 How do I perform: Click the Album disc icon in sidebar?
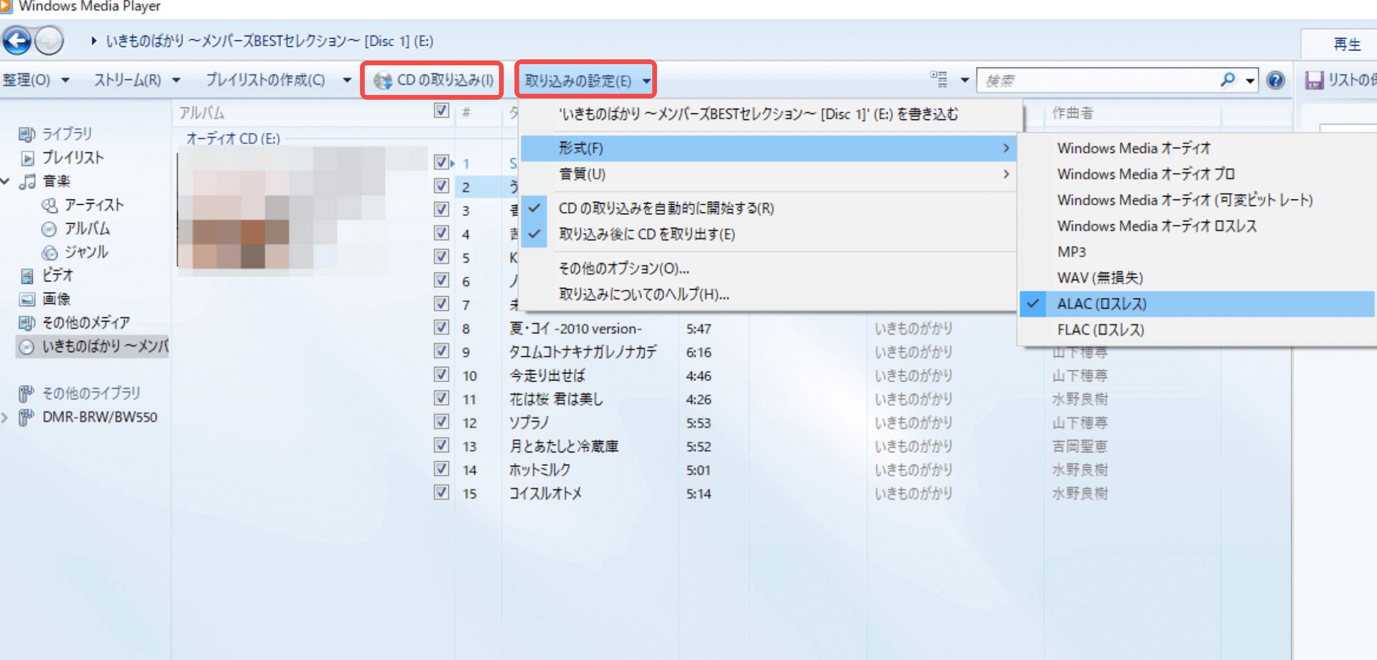pos(49,229)
